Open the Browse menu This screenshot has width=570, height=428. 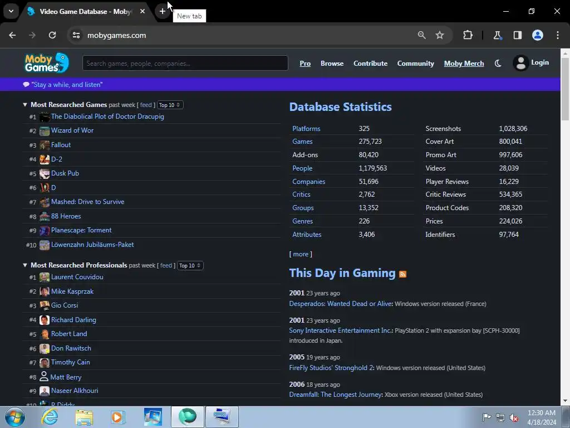point(332,64)
